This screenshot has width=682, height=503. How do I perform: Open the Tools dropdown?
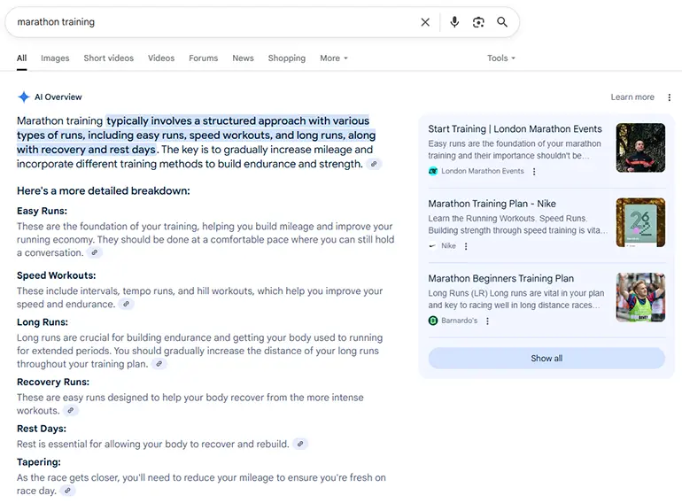pyautogui.click(x=501, y=58)
